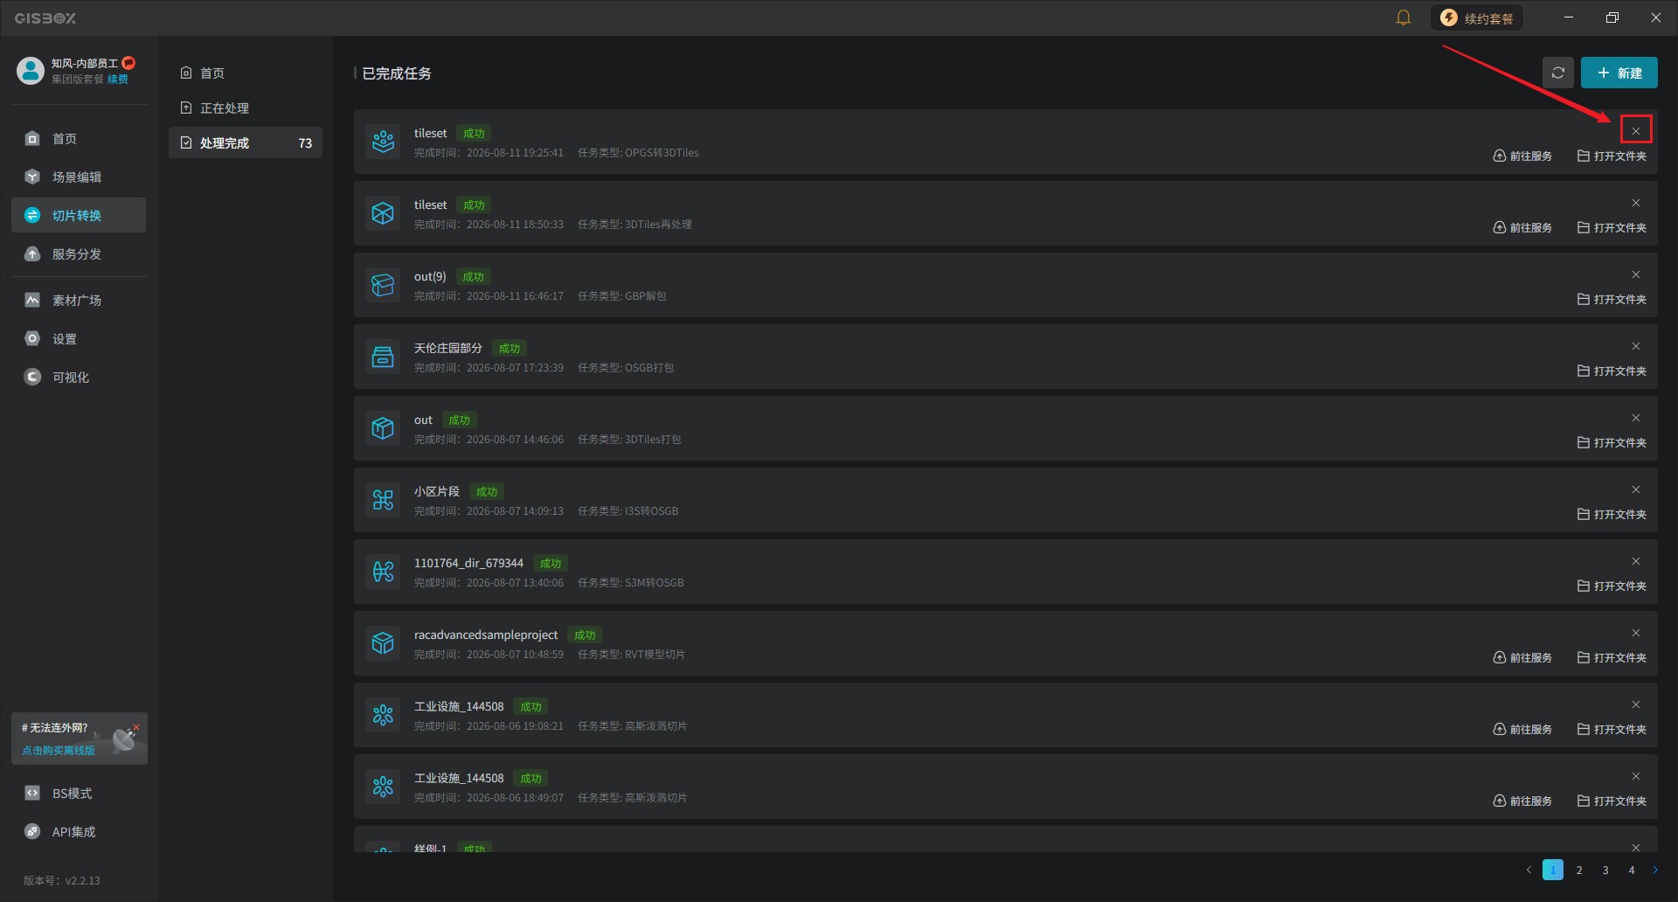This screenshot has height=902, width=1678.
Task: Open 可视化 in the sidebar
Action: tap(79, 377)
